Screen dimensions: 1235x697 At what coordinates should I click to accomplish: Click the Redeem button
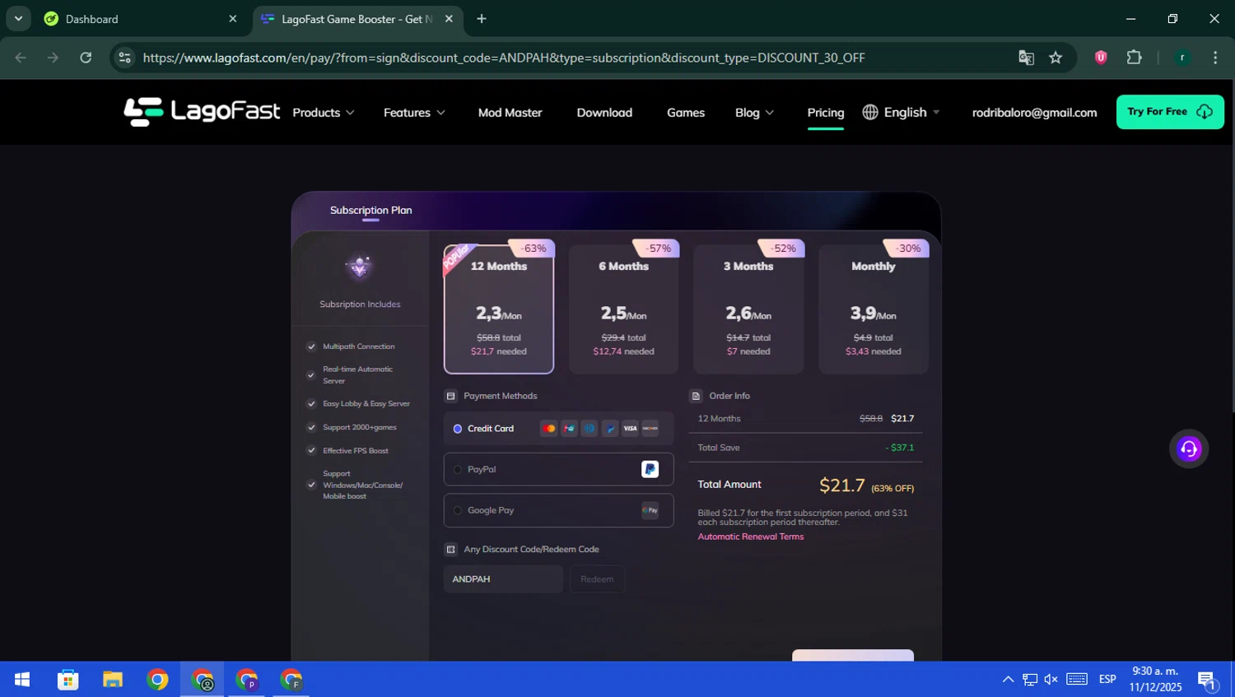[597, 579]
